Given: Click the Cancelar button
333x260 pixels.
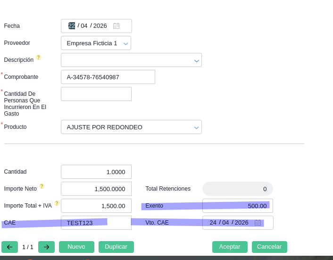Looking at the screenshot, I should 269,247.
